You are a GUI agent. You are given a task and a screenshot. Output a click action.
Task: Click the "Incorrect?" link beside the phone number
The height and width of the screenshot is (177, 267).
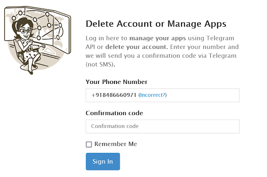coord(153,95)
